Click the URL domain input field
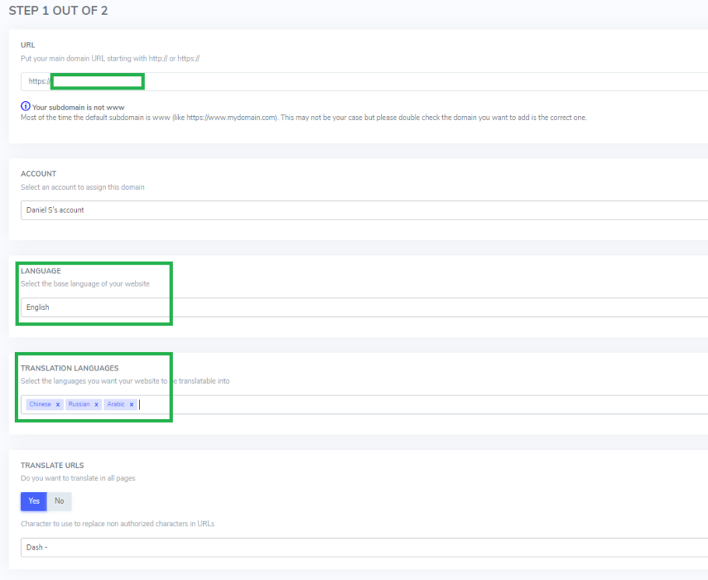Viewport: 708px width, 580px height. click(x=364, y=82)
